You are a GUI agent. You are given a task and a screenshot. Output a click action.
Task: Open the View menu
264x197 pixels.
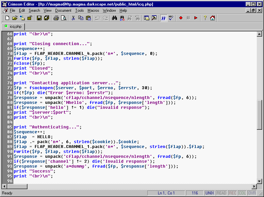tap(48, 10)
